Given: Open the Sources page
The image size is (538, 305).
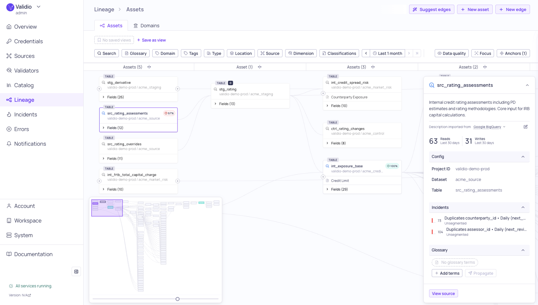Looking at the screenshot, I should pyautogui.click(x=24, y=56).
